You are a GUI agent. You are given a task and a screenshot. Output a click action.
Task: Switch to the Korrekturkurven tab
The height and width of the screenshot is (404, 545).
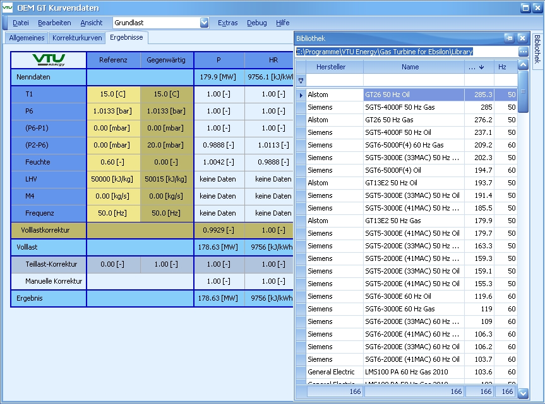(x=77, y=38)
